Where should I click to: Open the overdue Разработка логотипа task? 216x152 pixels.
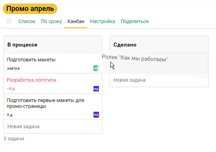click(x=53, y=84)
